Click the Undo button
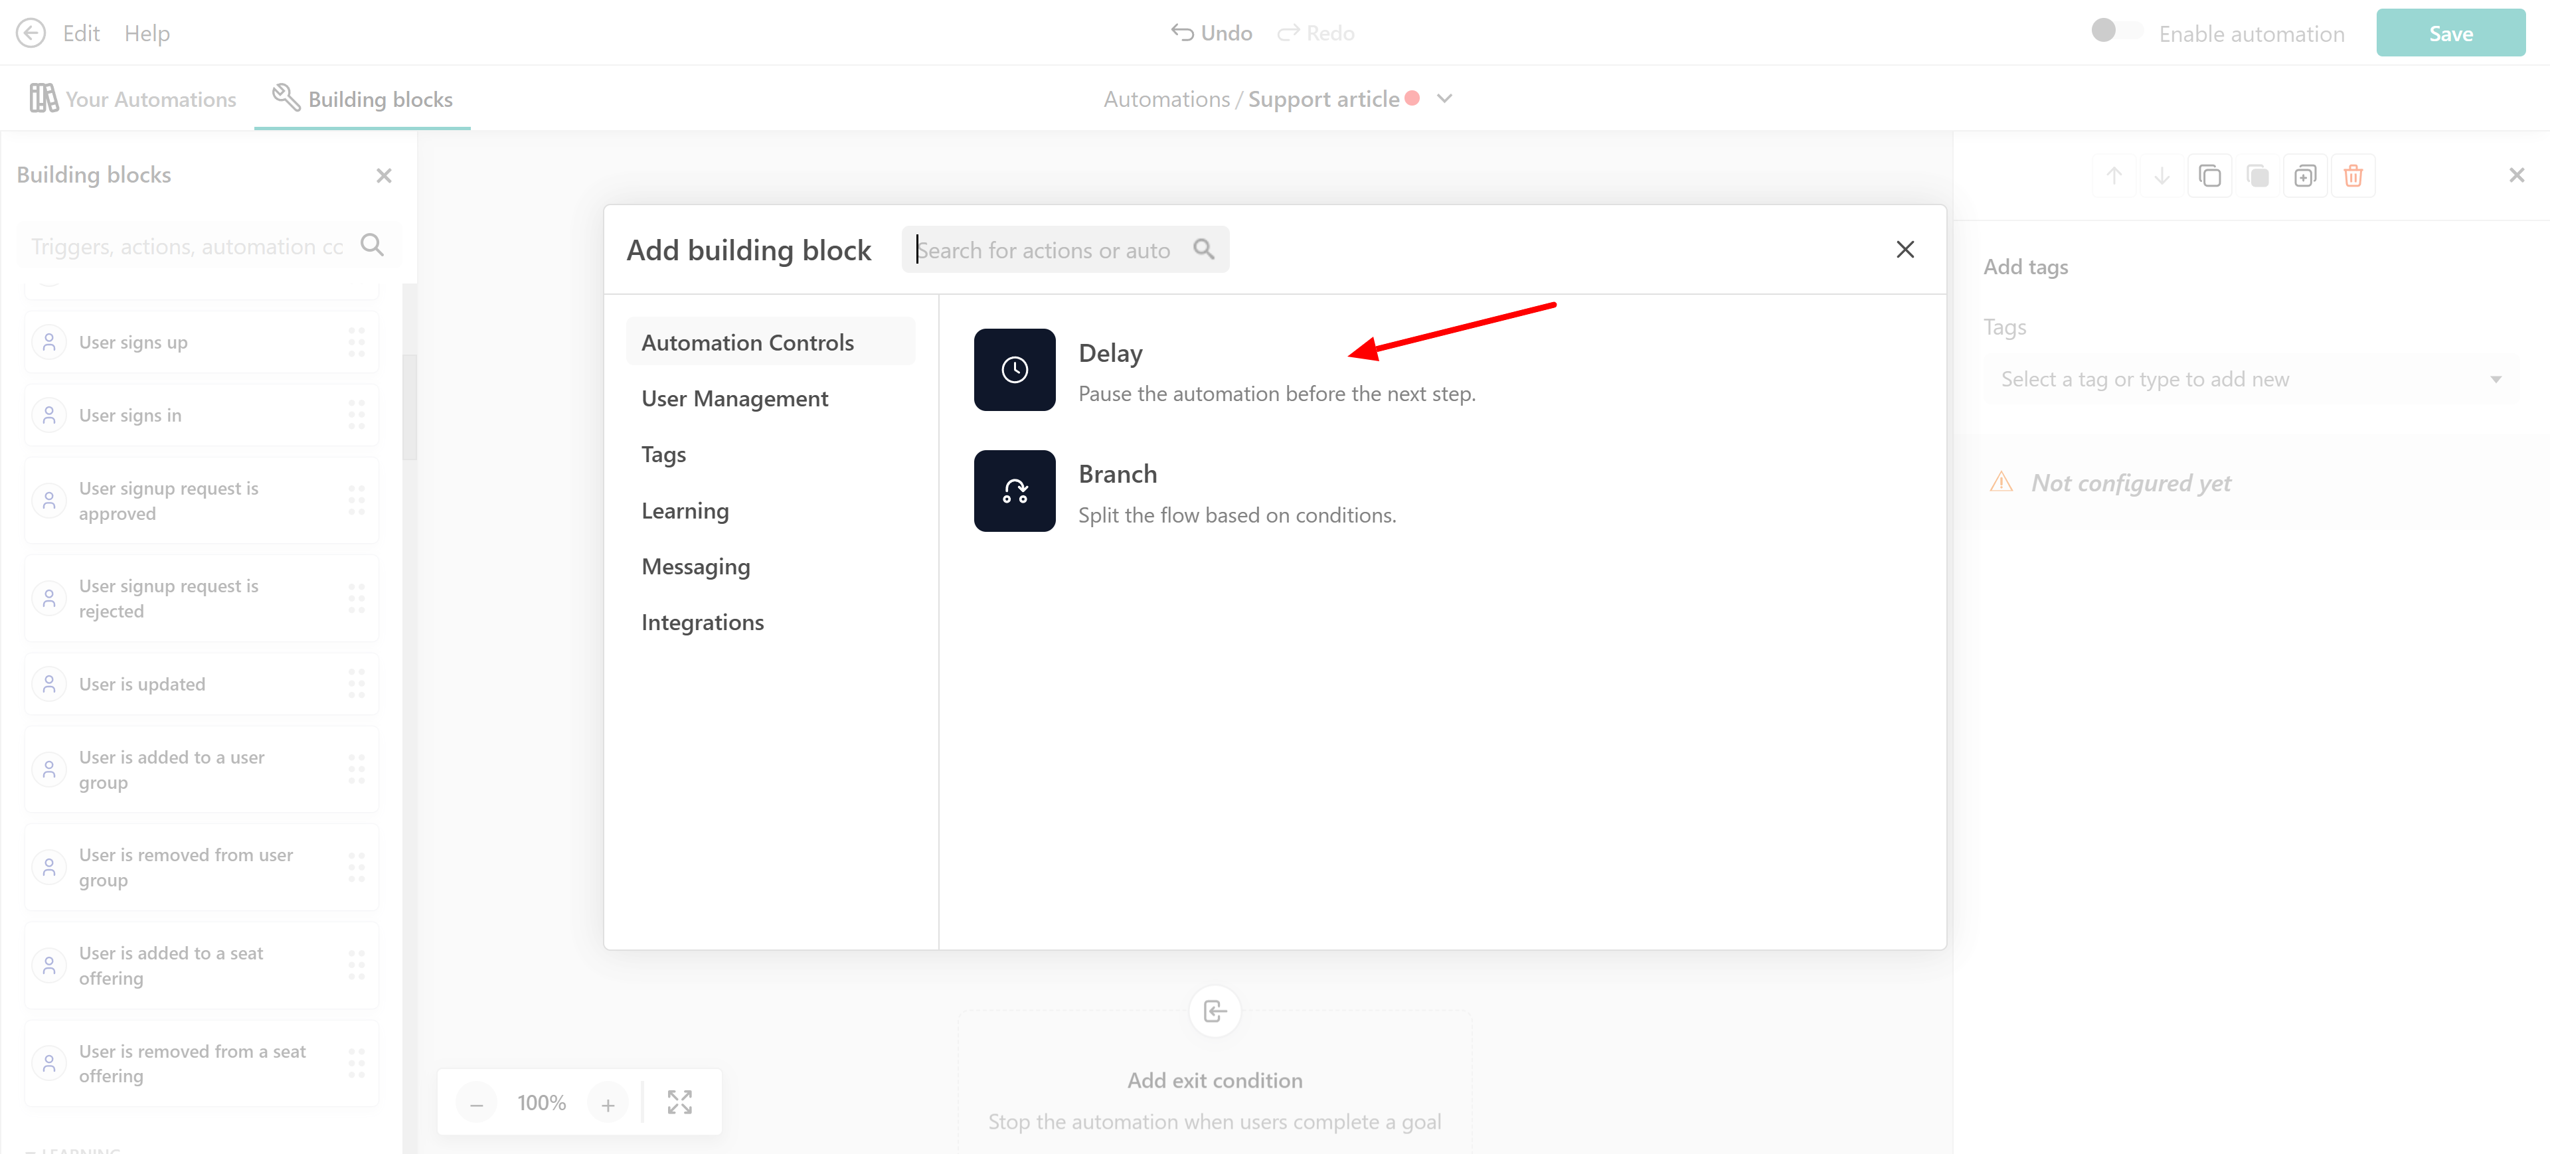 1211,33
